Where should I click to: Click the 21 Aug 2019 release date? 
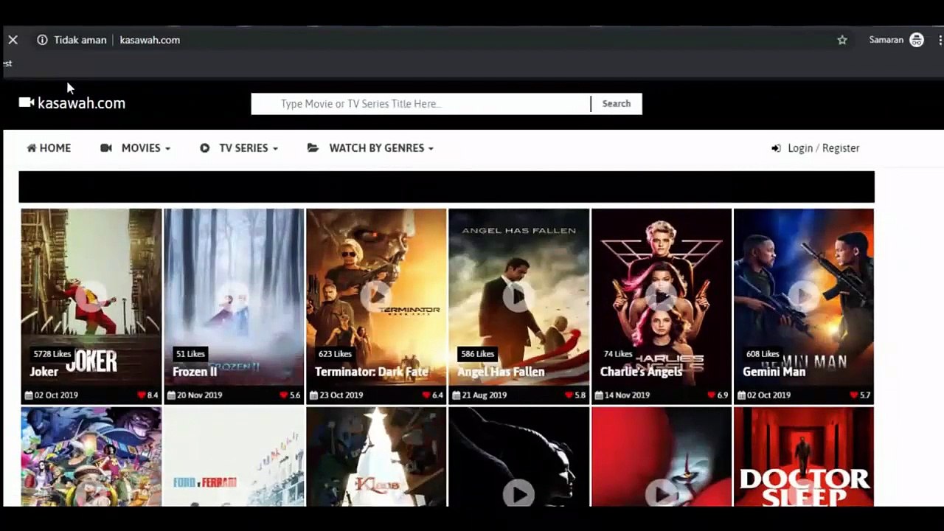484,395
